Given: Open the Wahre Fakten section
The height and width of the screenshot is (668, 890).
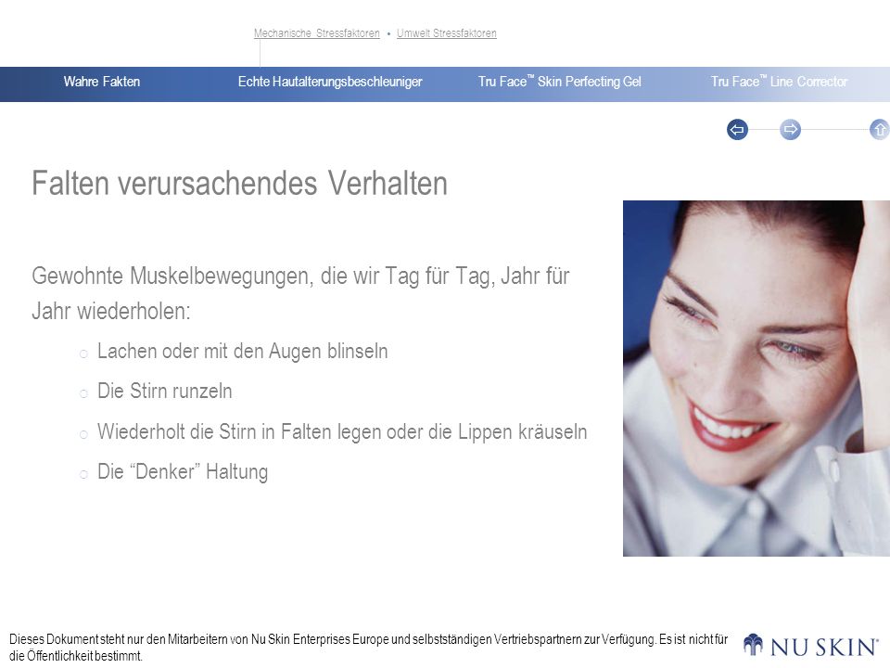Looking at the screenshot, I should 102,82.
